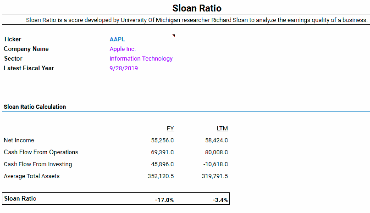Select the AAPL ticker cell
Viewport: 370px width, 213px height.
[x=117, y=39]
